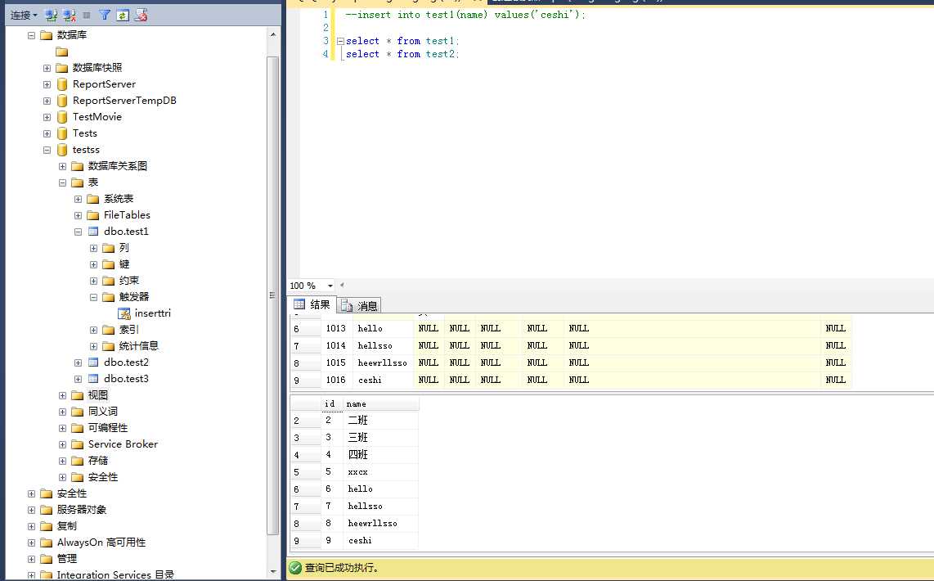Click the inserttri trigger icon
This screenshot has height=581, width=934.
123,313
